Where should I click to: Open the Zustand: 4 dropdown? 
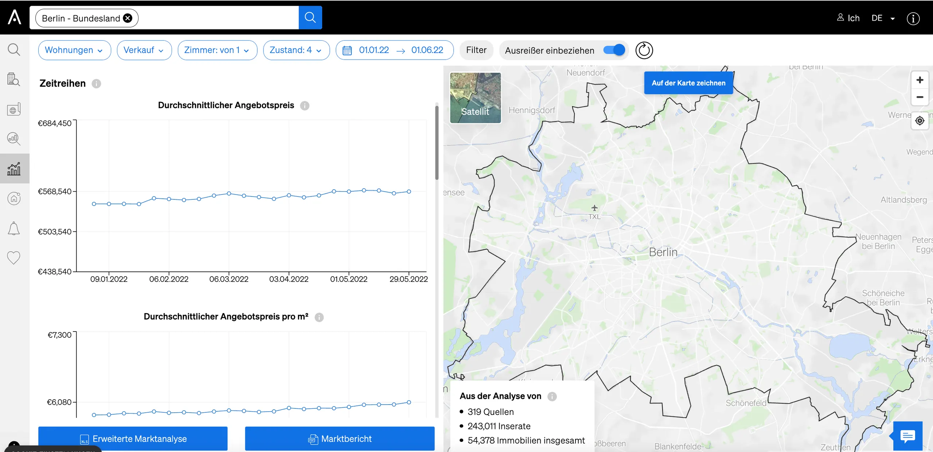coord(296,50)
